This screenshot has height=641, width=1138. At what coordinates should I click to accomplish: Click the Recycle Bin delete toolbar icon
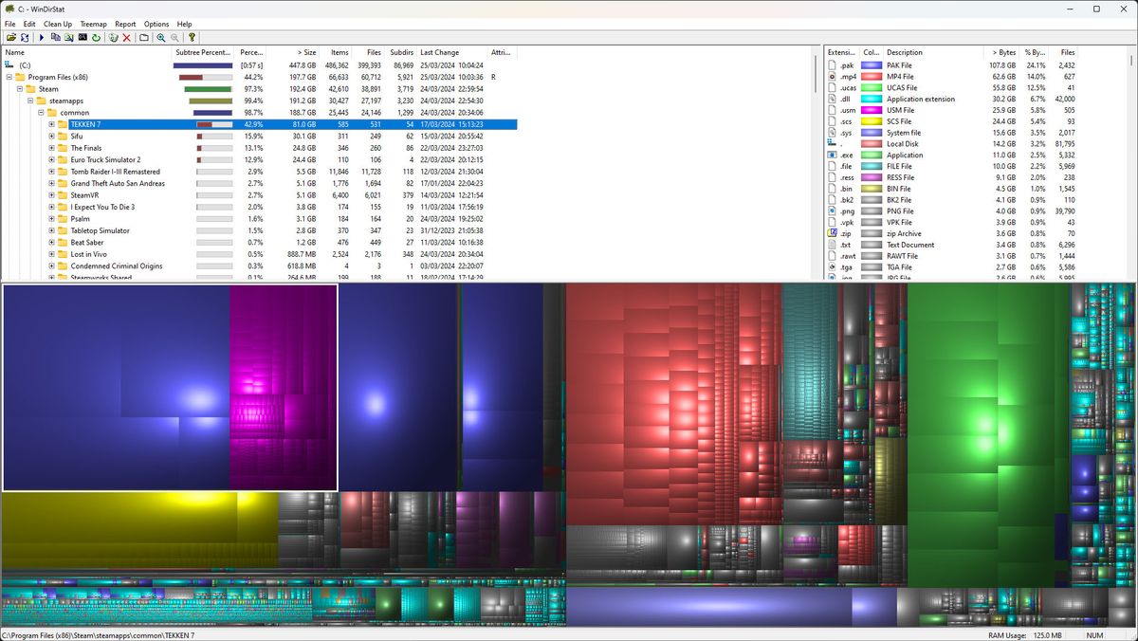pos(114,38)
